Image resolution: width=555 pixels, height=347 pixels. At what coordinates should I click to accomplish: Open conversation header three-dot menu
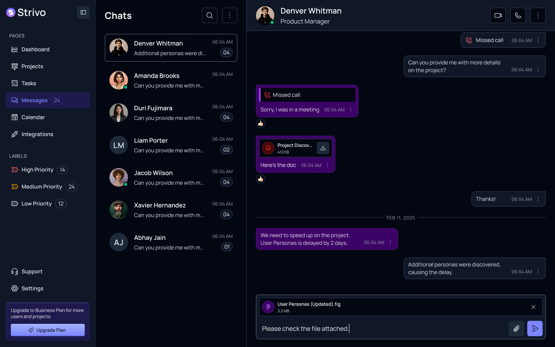[x=538, y=15]
